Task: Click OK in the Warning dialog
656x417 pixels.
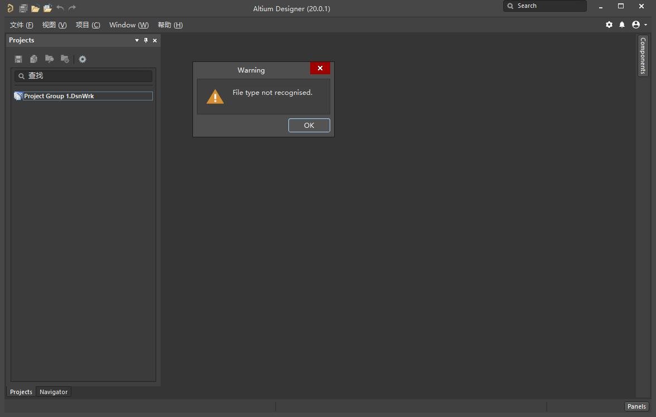Action: [309, 125]
